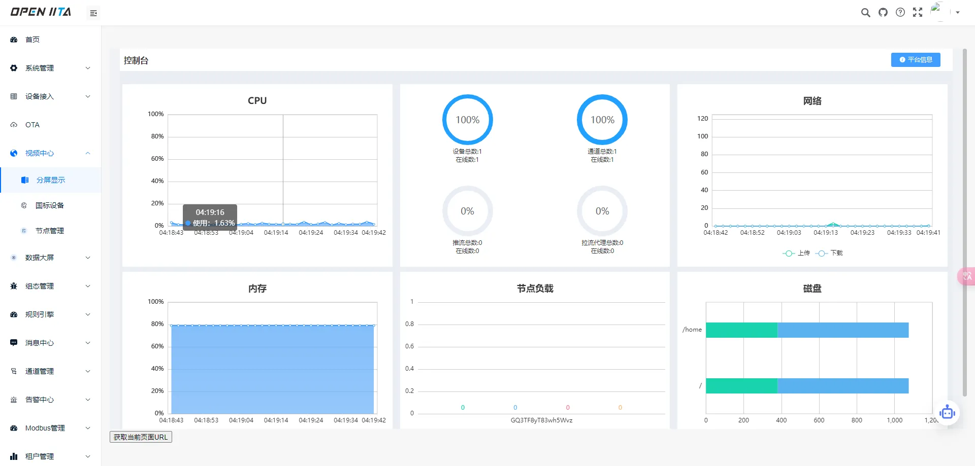Expand the 设备接入 menu
Screen dimensions: 975x466
coord(51,96)
